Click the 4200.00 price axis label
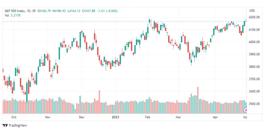This screenshot has width=265, height=130. point(255,17)
